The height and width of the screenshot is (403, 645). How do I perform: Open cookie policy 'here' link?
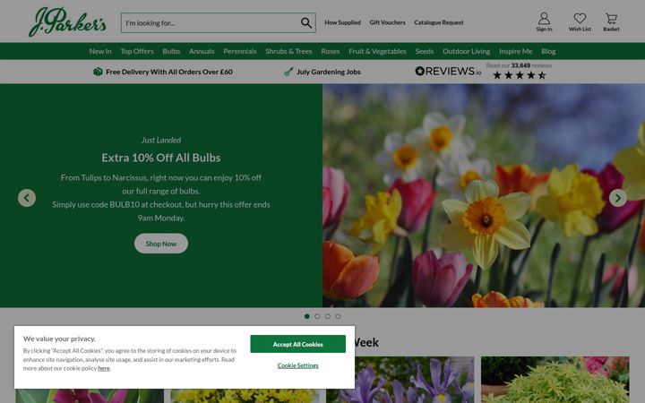pyautogui.click(x=104, y=368)
